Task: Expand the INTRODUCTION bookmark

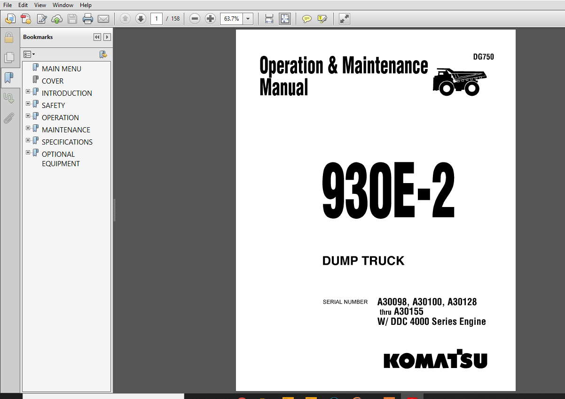Action: pos(28,92)
